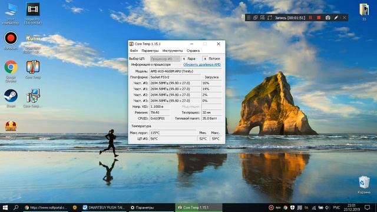The image size is (377, 212).
Task: Pause the screen recording
Action: pyautogui.click(x=310, y=18)
